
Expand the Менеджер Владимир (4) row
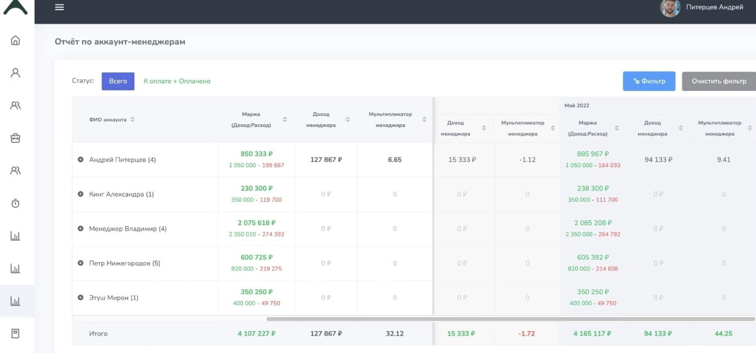point(81,229)
